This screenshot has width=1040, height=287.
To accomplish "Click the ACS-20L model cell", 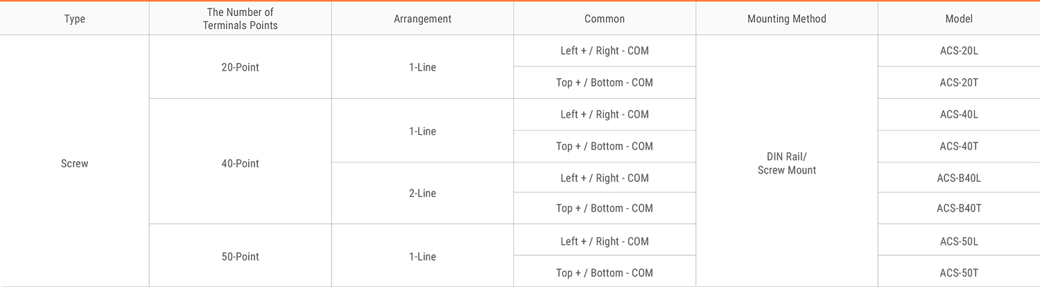I will tap(959, 50).
